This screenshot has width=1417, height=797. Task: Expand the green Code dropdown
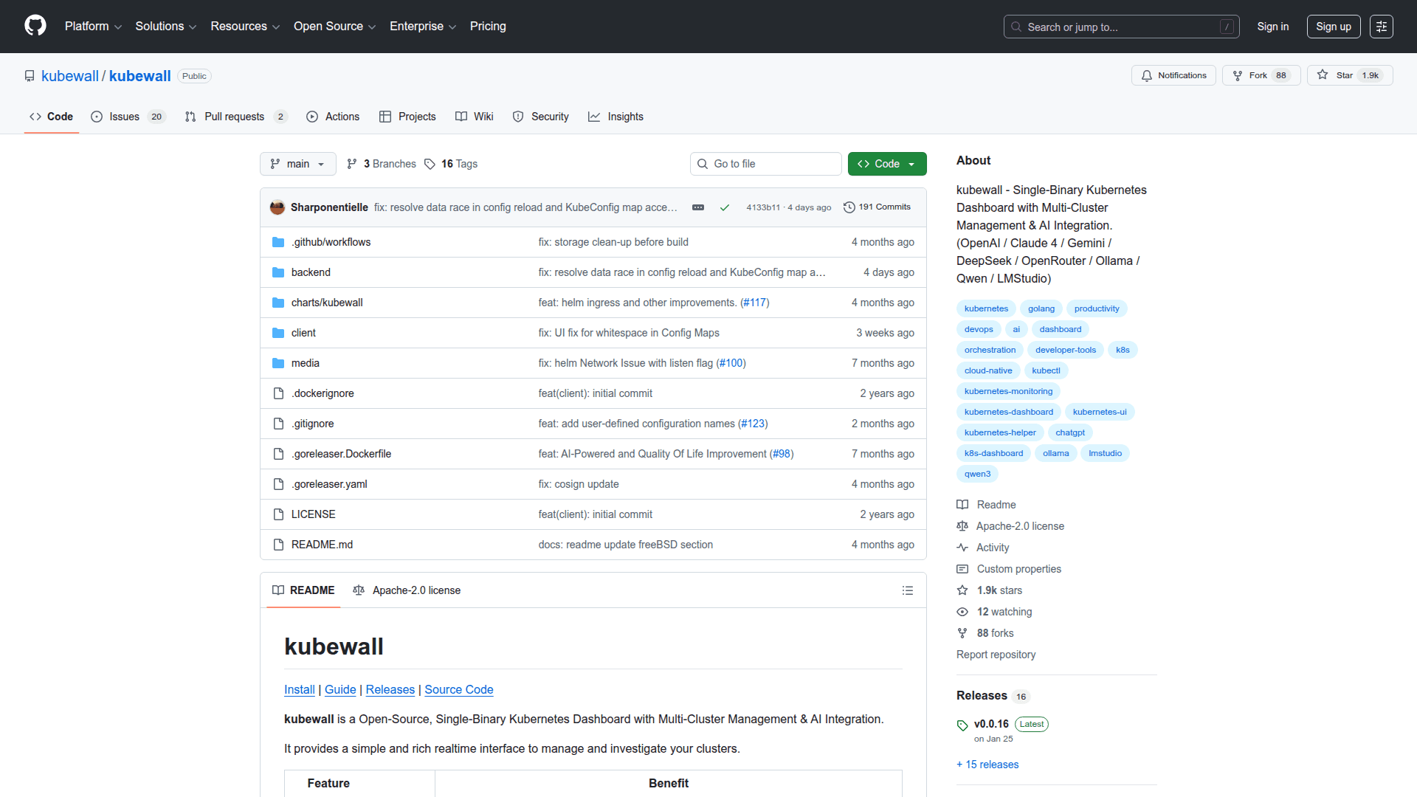(x=886, y=164)
